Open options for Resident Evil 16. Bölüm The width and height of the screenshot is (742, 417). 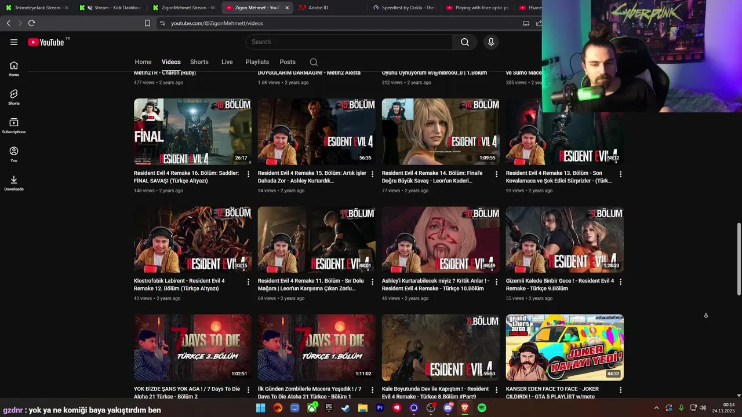tap(249, 174)
